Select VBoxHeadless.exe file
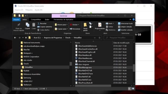The height and width of the screenshot is (94, 168). coord(85,58)
